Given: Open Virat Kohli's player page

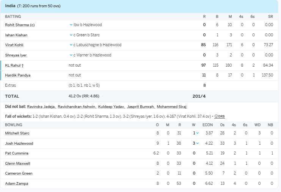Looking at the screenshot, I should pyautogui.click(x=14, y=45).
